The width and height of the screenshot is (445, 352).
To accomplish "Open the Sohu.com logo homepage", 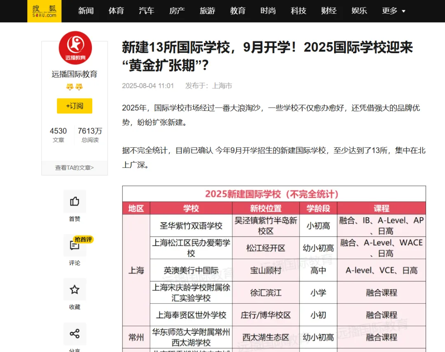I will pyautogui.click(x=44, y=11).
